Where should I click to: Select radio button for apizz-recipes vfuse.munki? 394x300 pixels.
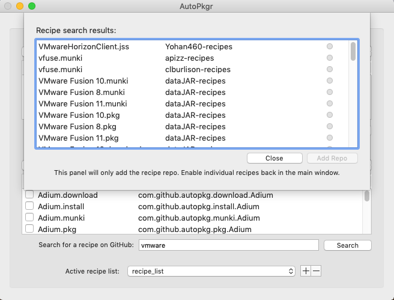329,58
